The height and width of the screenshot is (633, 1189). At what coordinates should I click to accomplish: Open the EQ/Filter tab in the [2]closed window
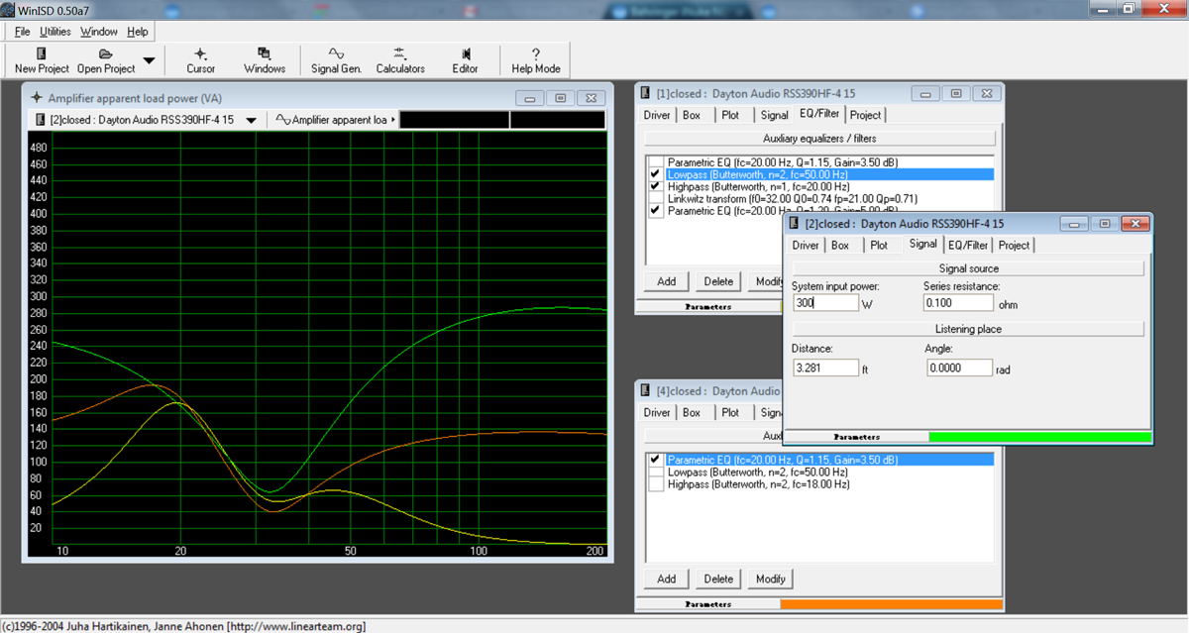pyautogui.click(x=968, y=246)
